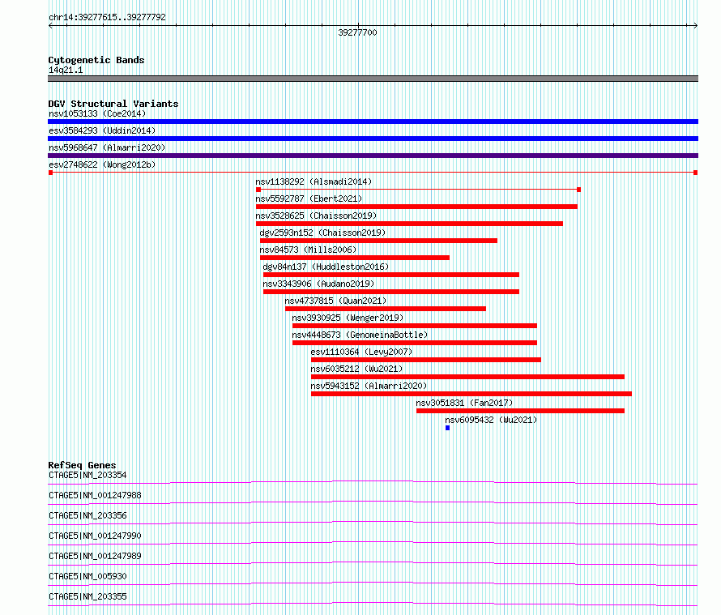The width and height of the screenshot is (721, 615).
Task: Open variant esv3584293 (Uddin2014) label
Action: [102, 130]
